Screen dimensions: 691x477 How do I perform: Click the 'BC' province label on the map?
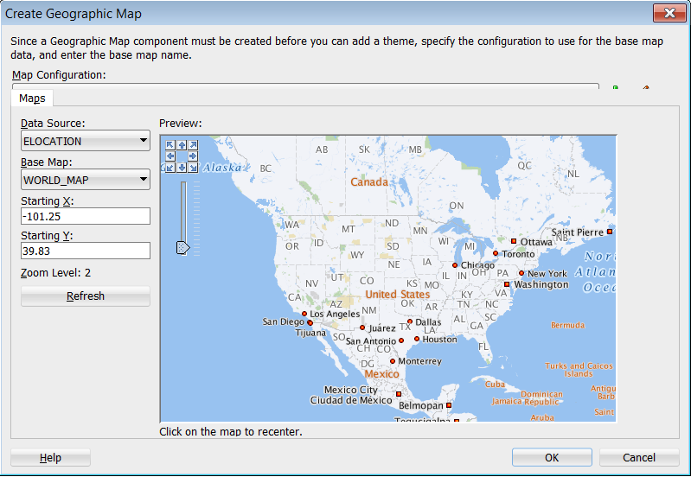(266, 169)
